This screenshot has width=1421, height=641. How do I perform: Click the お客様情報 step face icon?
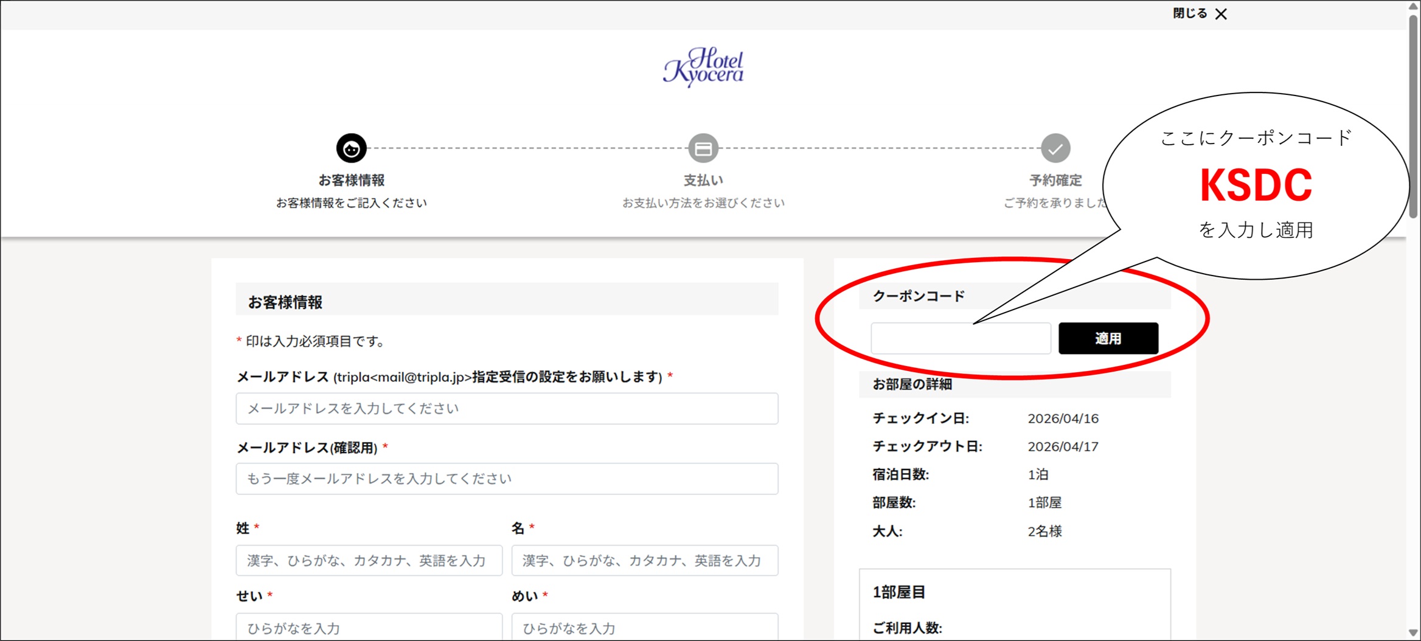tap(352, 148)
